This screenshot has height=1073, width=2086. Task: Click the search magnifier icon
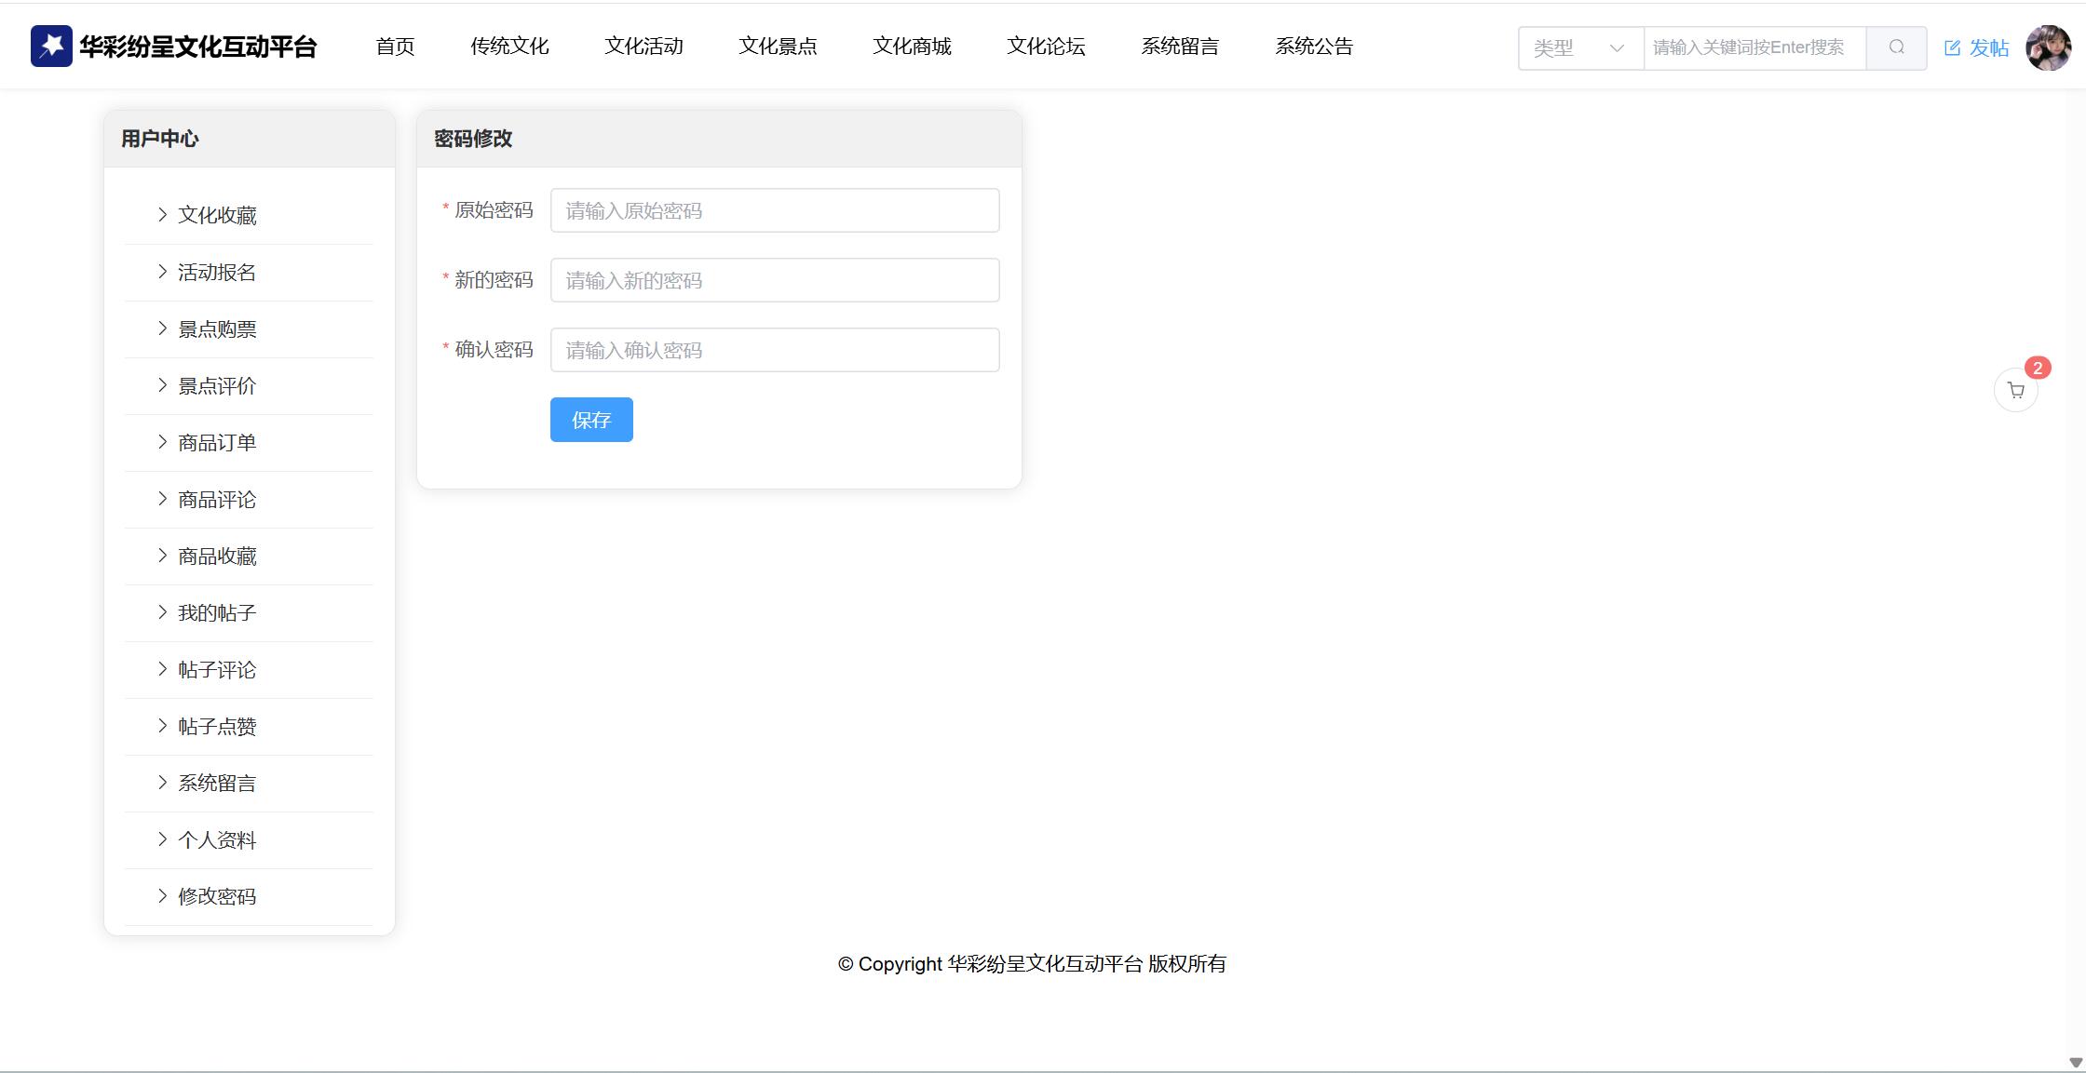click(x=1896, y=47)
